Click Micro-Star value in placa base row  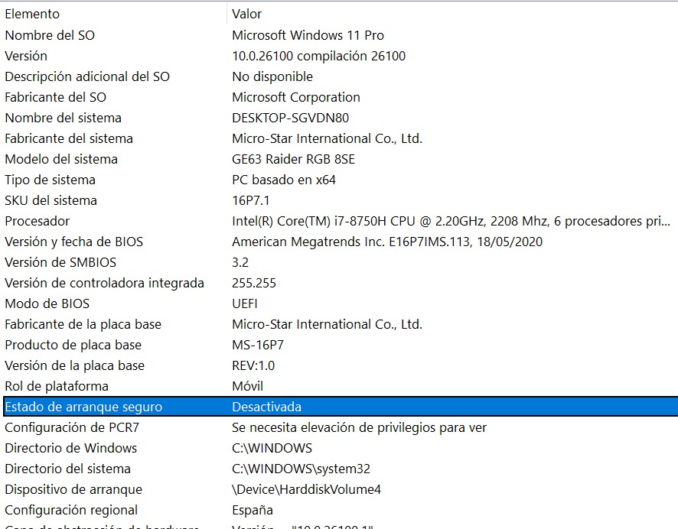point(327,325)
